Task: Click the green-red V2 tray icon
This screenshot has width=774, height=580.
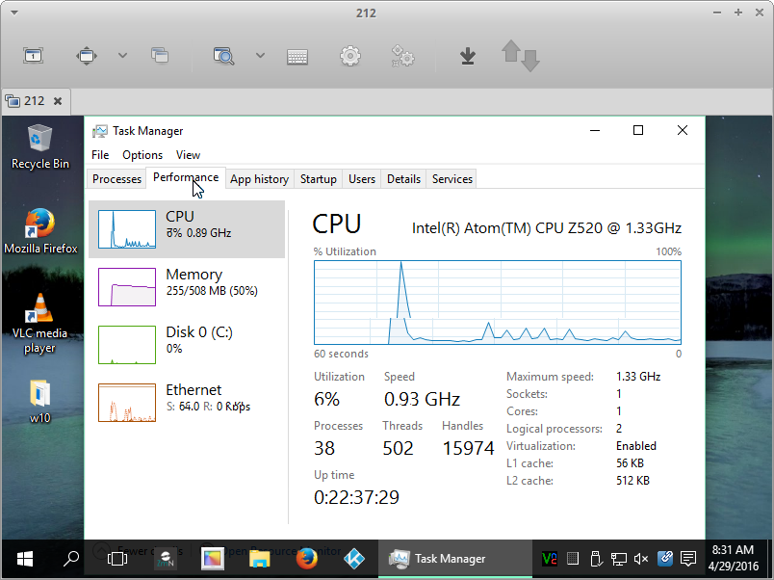Action: [x=550, y=559]
